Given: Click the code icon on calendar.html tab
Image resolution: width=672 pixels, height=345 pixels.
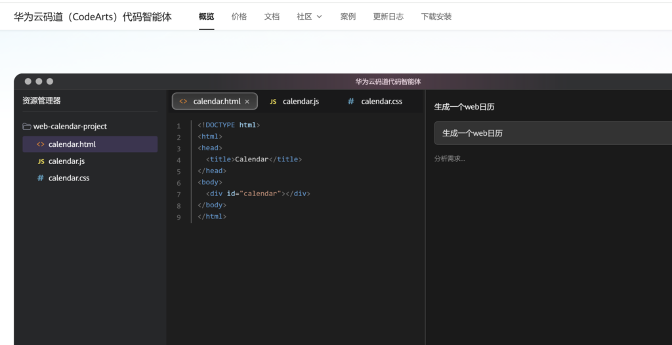Looking at the screenshot, I should 184,102.
